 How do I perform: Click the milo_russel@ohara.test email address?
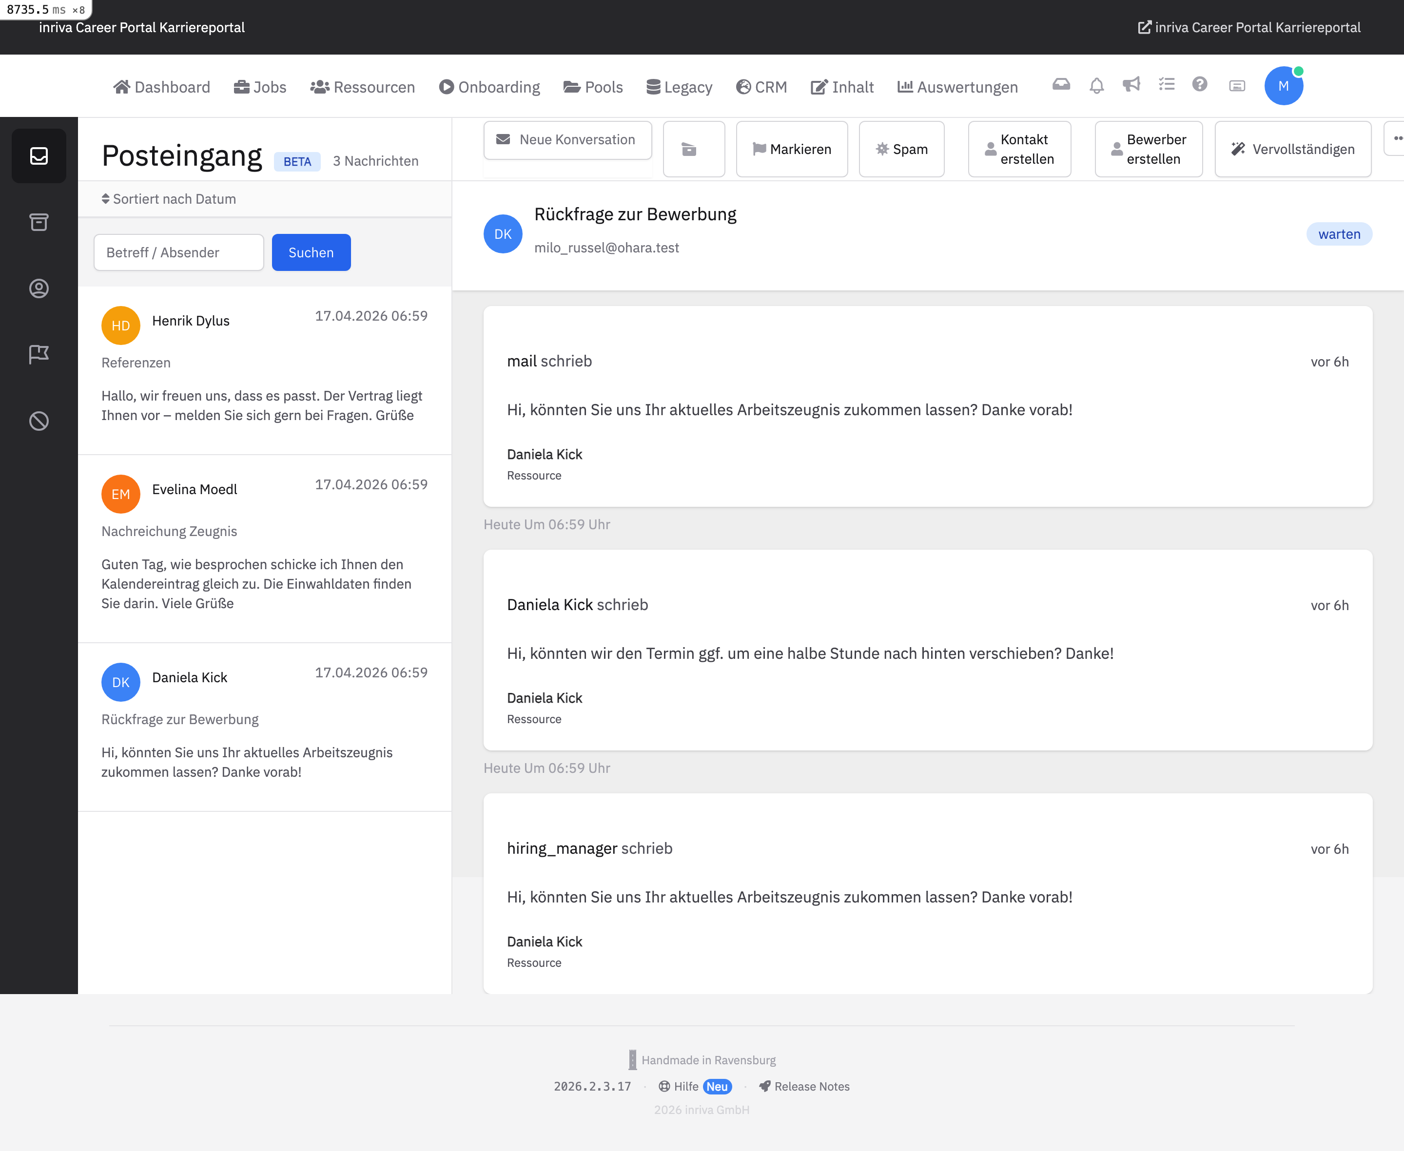(x=606, y=248)
